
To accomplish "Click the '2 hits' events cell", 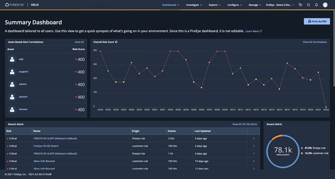I will point(171,138).
